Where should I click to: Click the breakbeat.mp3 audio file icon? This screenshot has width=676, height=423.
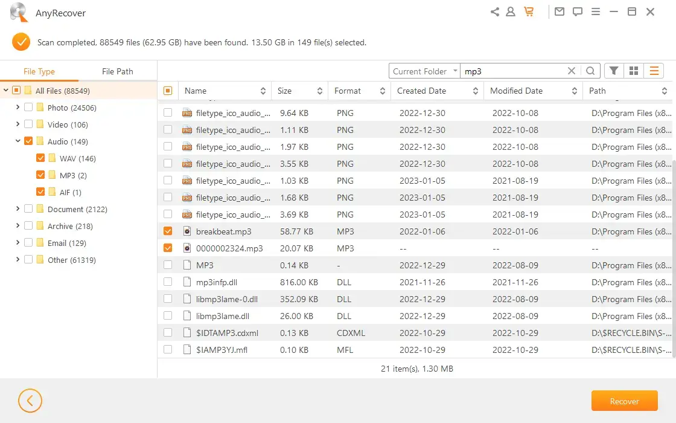coord(187,231)
